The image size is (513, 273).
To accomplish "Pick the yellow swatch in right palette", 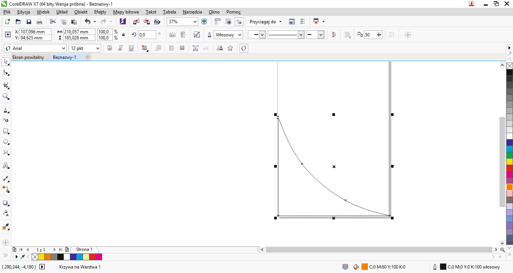I will click(x=509, y=161).
